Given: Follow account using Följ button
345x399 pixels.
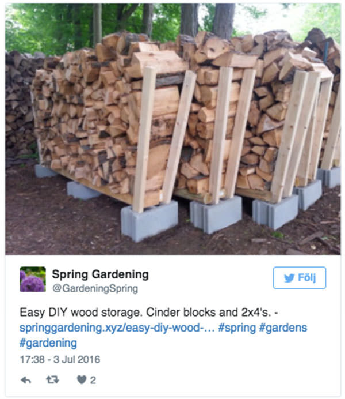Looking at the screenshot, I should (x=300, y=278).
